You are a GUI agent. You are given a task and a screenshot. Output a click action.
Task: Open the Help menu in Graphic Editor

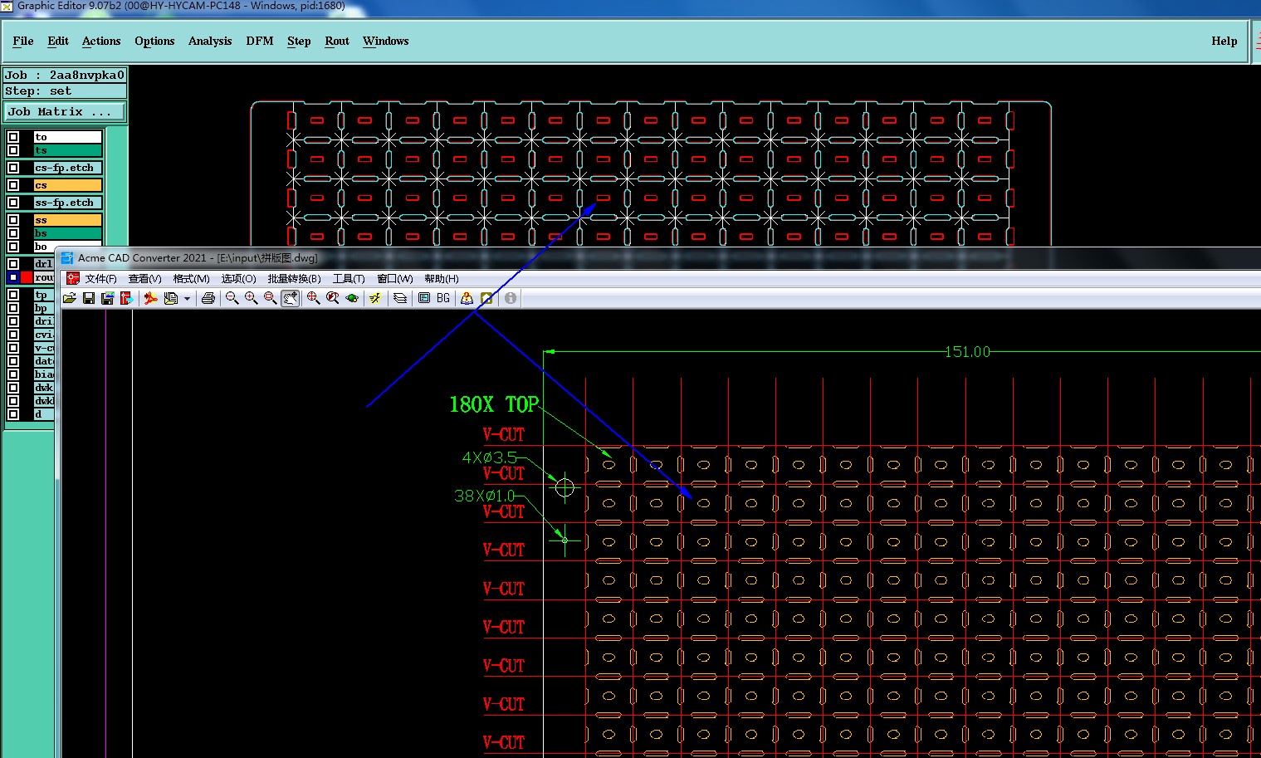[1224, 41]
